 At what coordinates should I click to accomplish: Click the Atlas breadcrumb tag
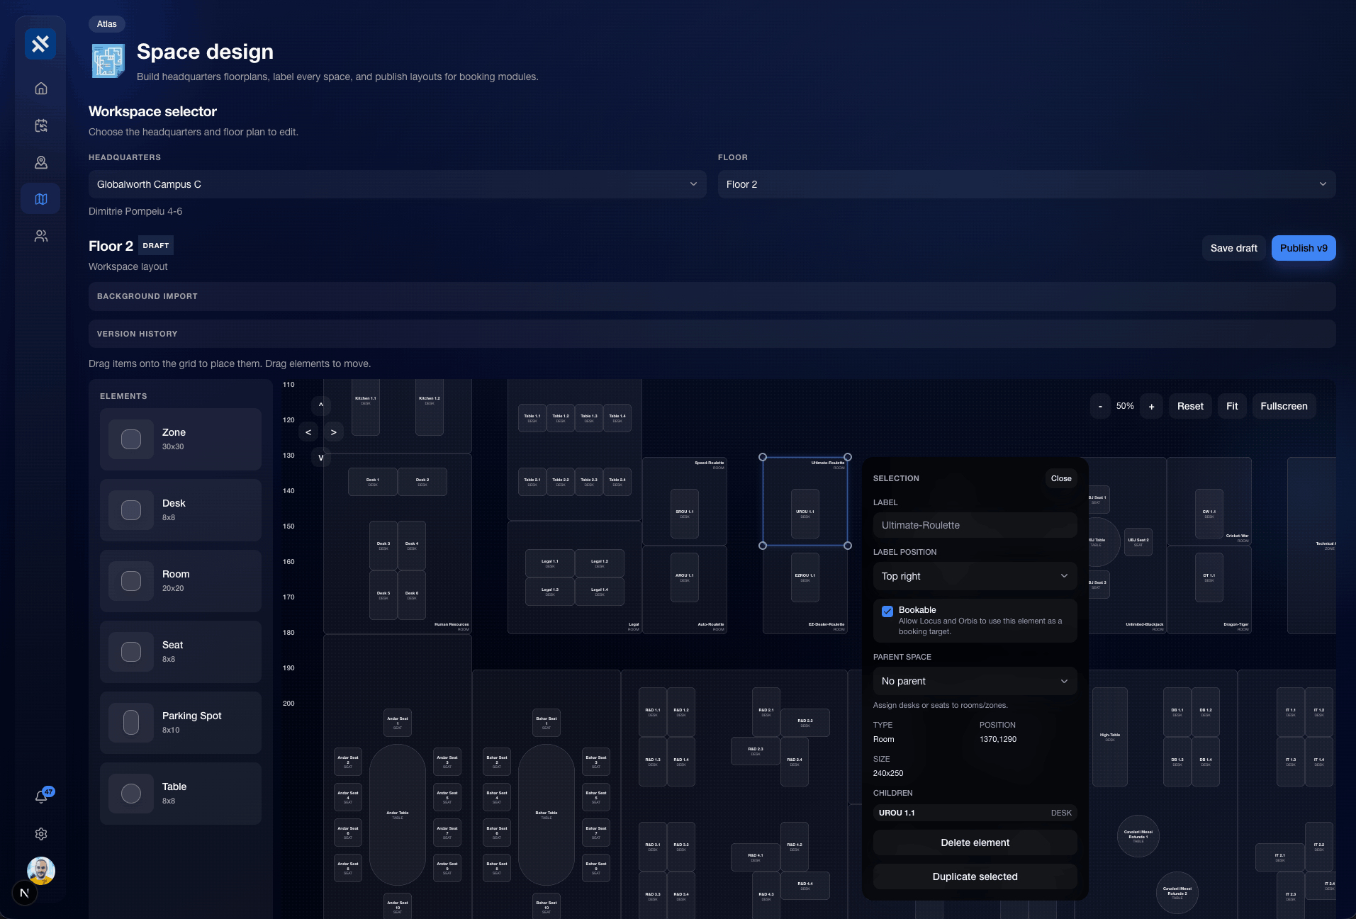click(107, 24)
